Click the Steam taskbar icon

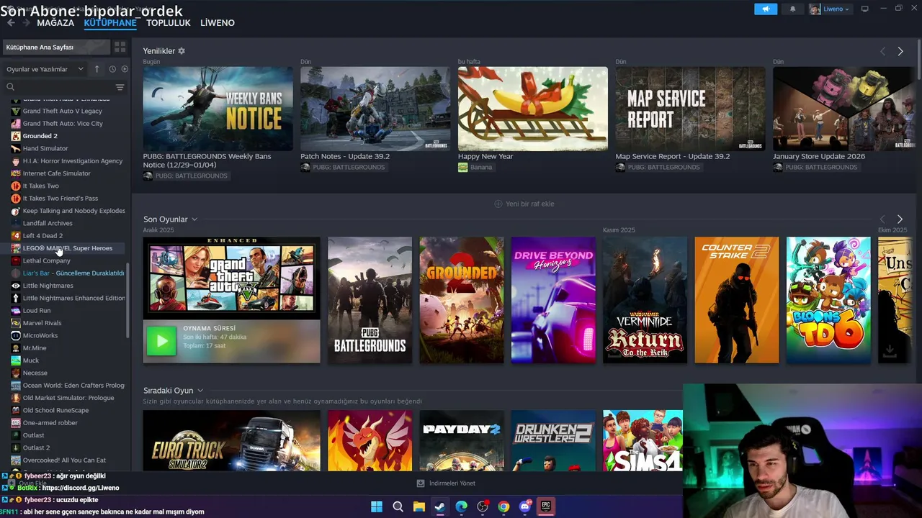tap(440, 506)
